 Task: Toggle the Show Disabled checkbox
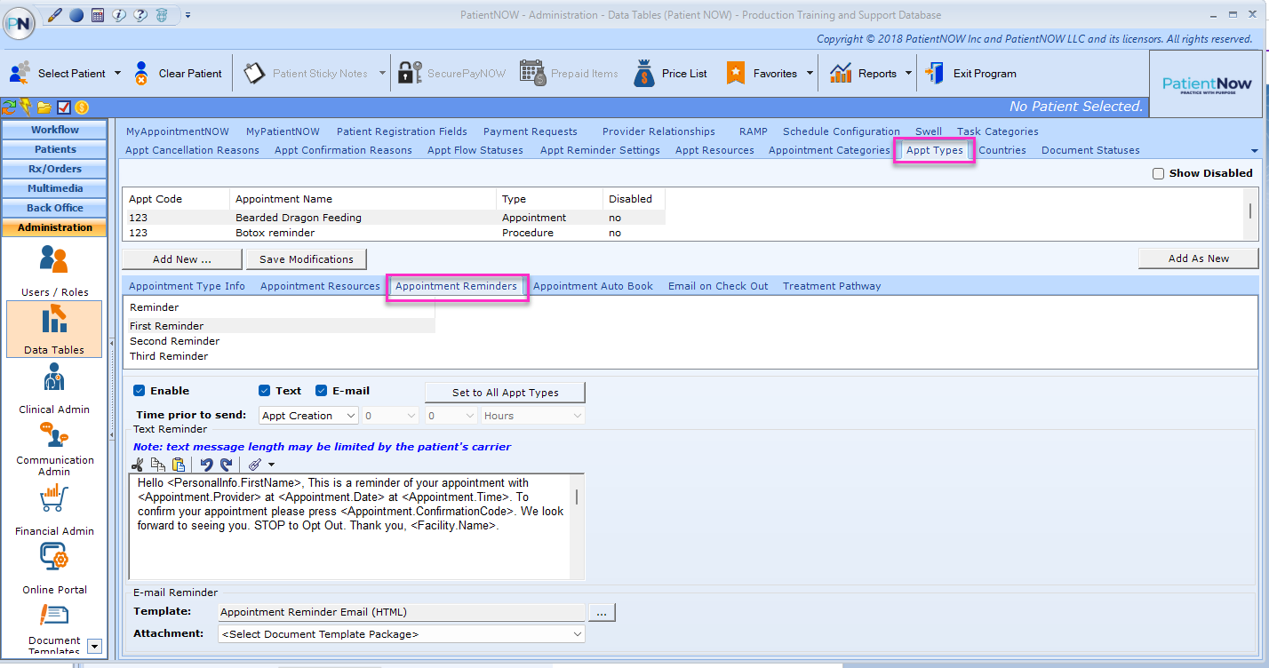point(1158,173)
